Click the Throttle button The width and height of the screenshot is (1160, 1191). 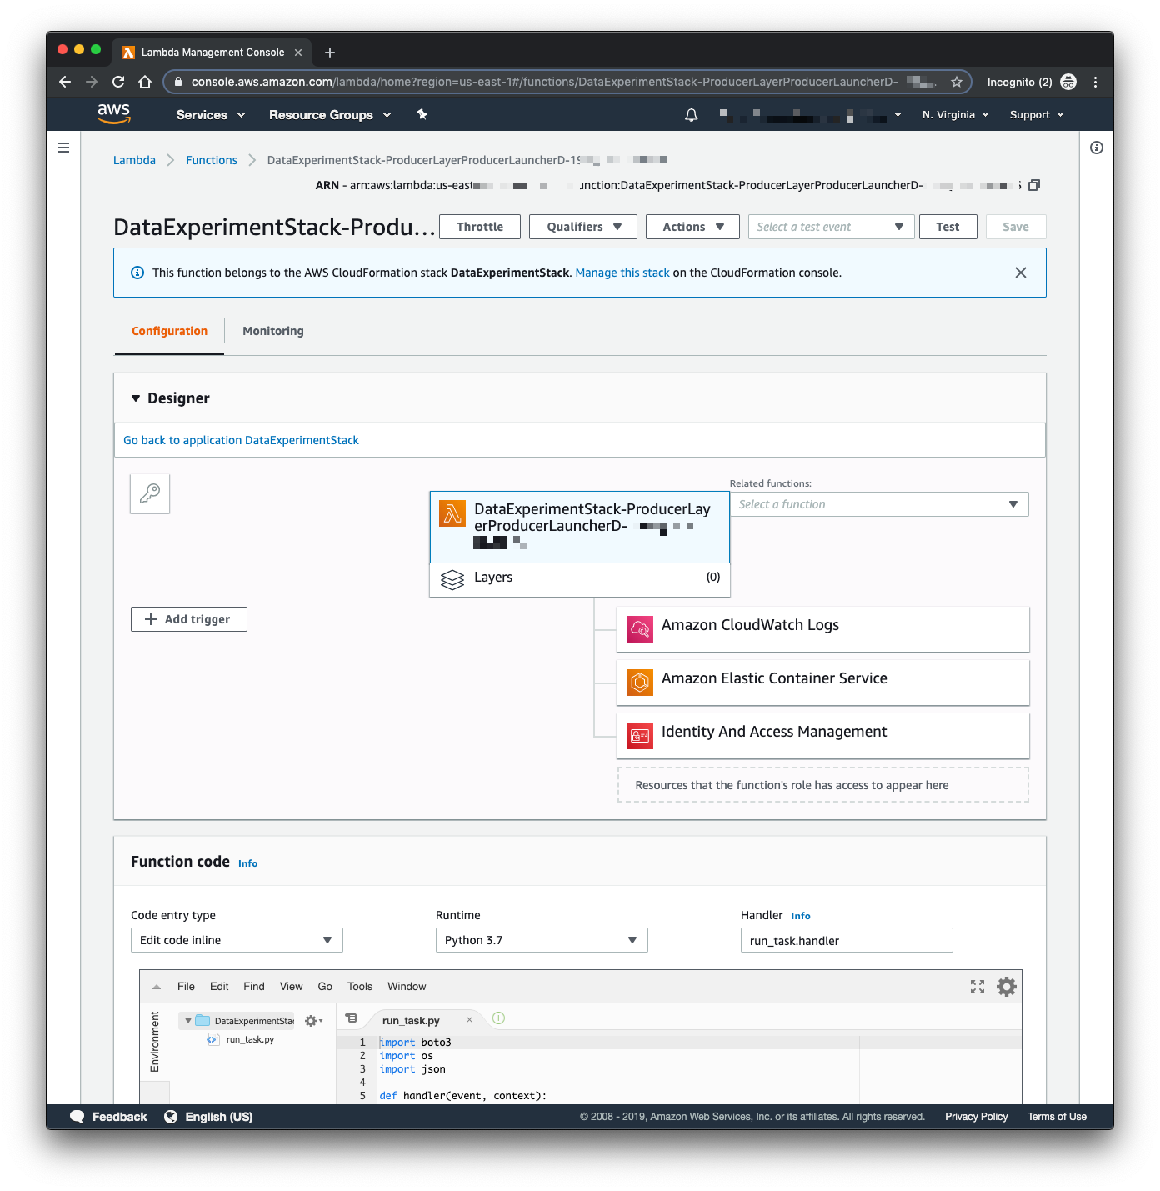pyautogui.click(x=480, y=227)
